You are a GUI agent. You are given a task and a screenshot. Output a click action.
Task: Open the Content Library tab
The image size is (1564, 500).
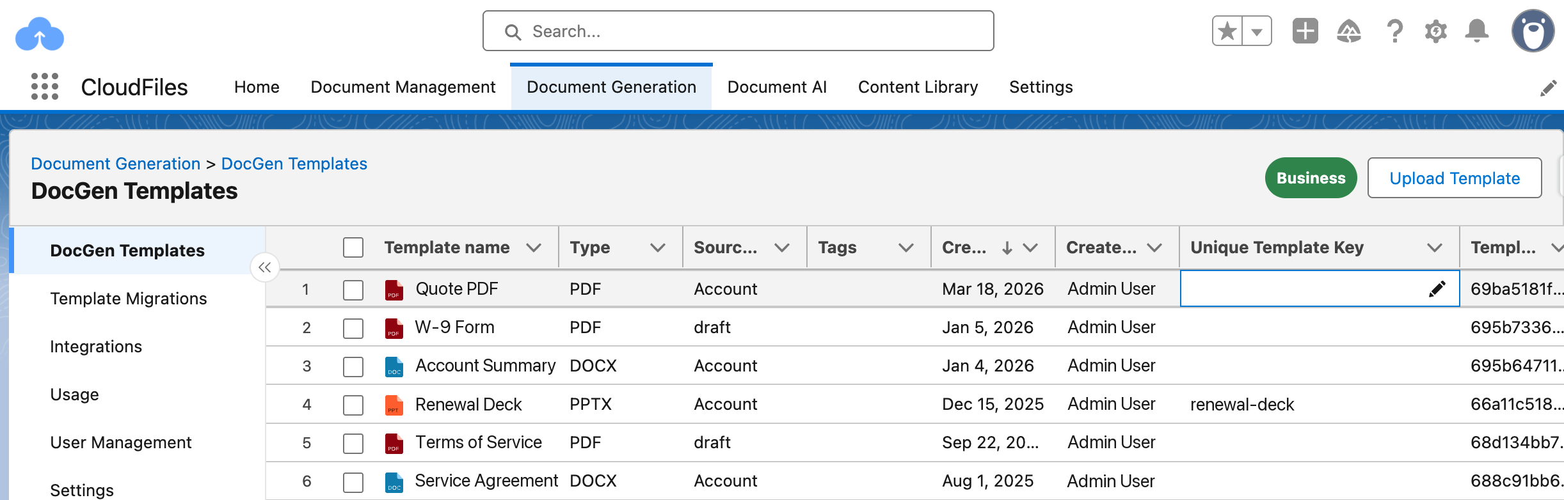(x=918, y=87)
